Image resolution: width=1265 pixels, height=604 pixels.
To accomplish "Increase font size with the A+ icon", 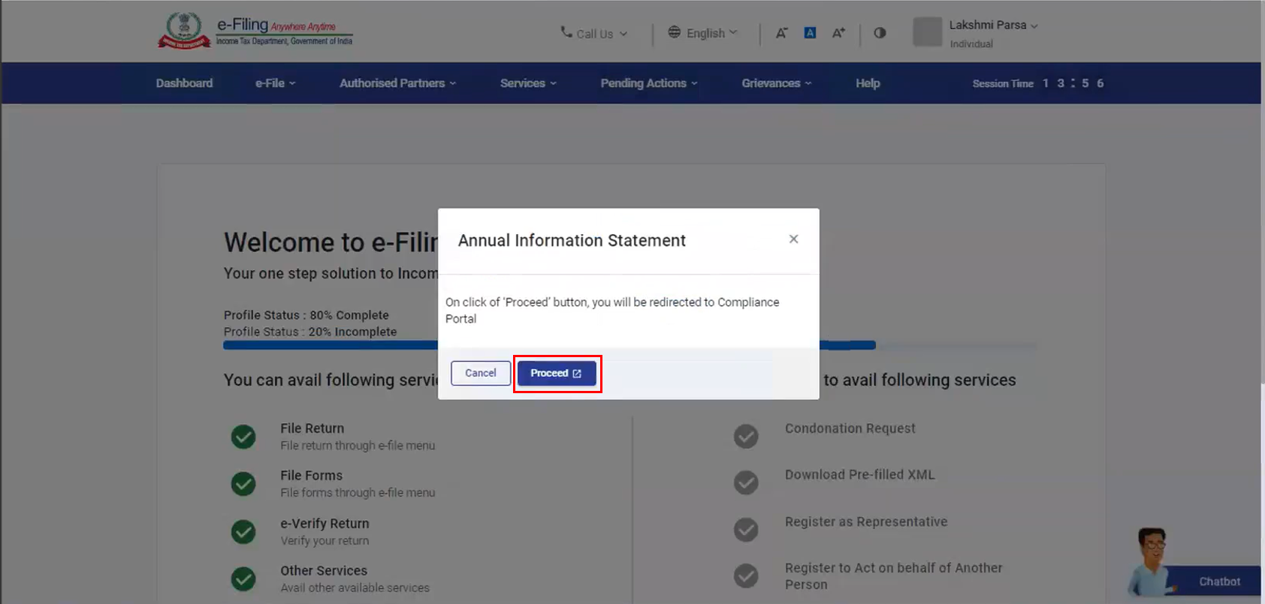I will tap(838, 33).
